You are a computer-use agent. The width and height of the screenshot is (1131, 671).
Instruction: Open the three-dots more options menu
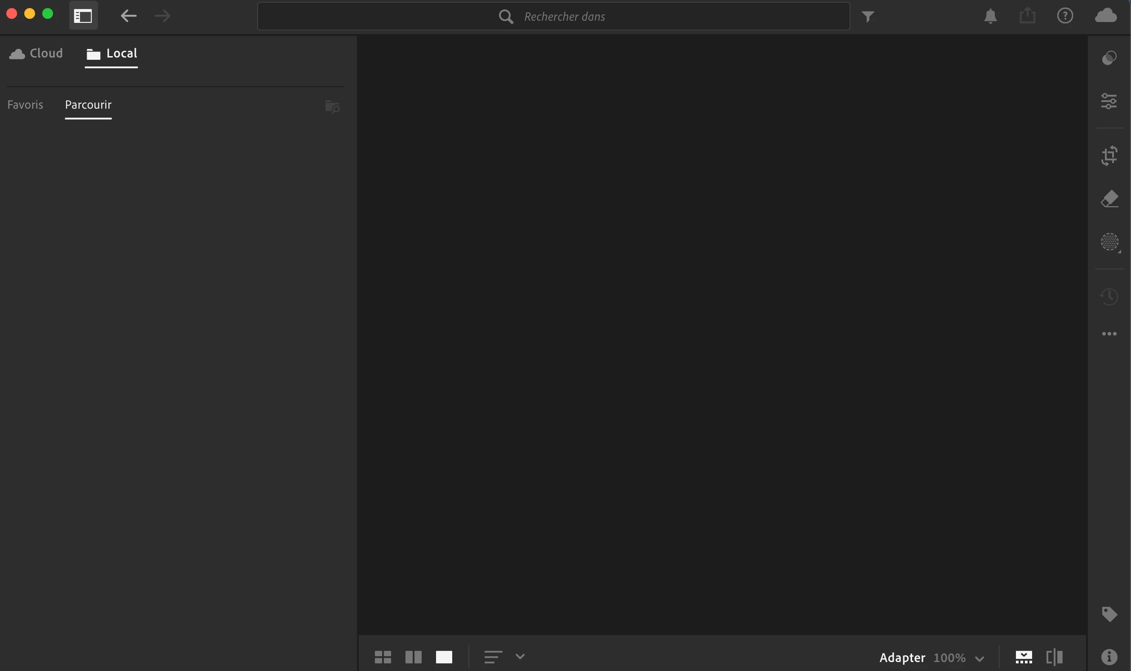[x=1109, y=334]
